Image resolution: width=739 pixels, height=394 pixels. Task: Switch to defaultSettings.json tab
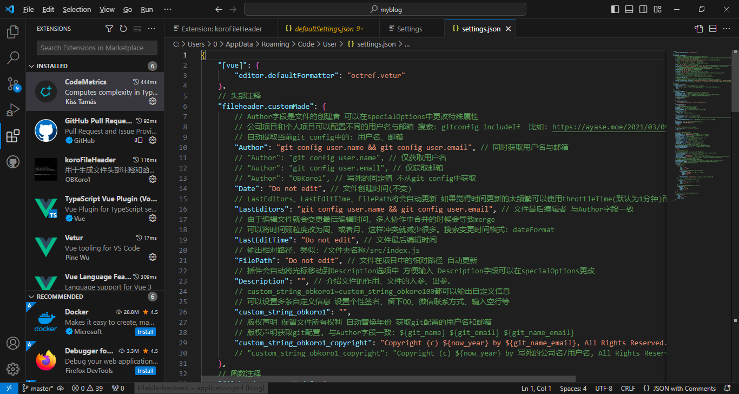coord(328,29)
